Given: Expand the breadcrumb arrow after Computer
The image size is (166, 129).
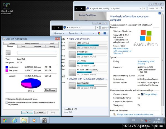Looking at the screenshot, I should pyautogui.click(x=80, y=28).
